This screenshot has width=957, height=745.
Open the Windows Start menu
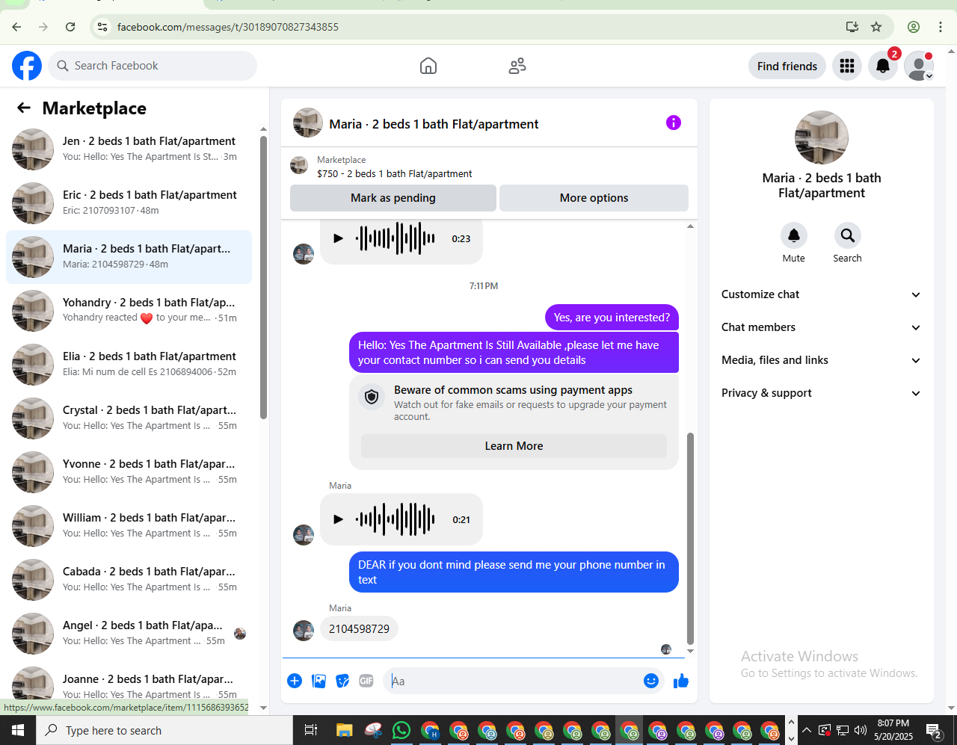click(18, 730)
